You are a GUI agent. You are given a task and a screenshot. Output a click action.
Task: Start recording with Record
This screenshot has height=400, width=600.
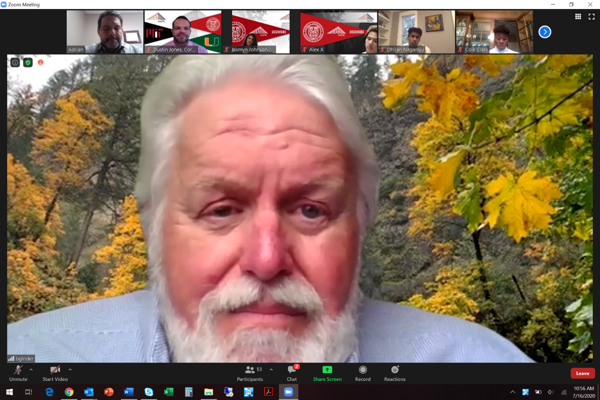click(x=363, y=373)
